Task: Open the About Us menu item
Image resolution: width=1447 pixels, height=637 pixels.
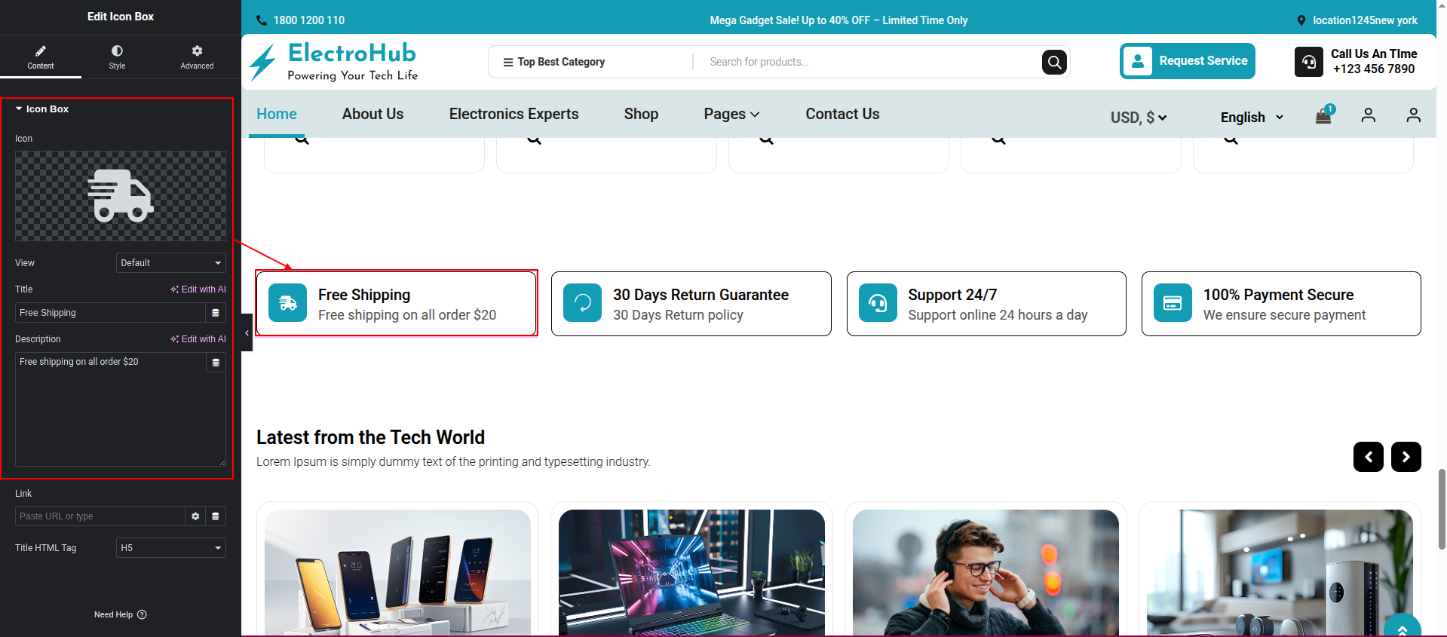Action: click(x=372, y=114)
